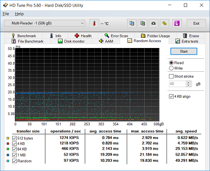The width and height of the screenshot is (210, 171).
Task: Open the Help menu
Action: point(19,14)
